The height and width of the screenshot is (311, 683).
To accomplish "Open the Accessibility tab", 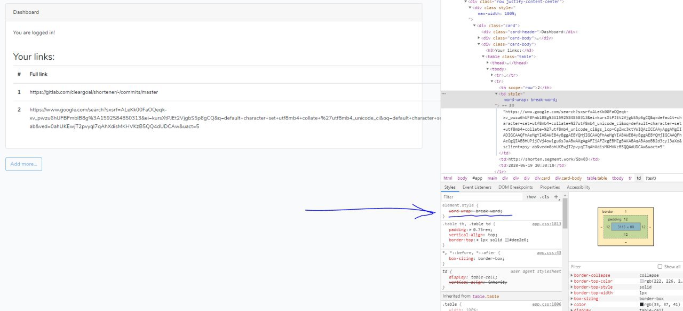I will coord(578,187).
